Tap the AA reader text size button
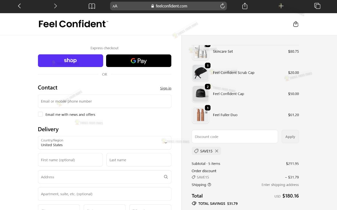This screenshot has width=337, height=210. click(115, 6)
